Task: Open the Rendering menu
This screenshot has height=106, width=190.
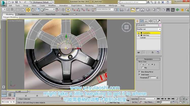Action: pyautogui.click(x=89, y=6)
